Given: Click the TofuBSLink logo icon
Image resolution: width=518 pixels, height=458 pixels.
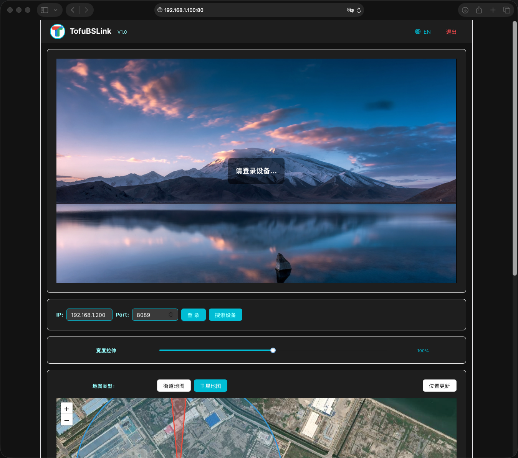Looking at the screenshot, I should (x=58, y=31).
